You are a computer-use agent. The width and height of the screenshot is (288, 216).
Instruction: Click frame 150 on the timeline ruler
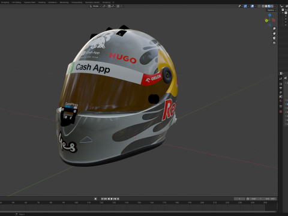click(139, 203)
